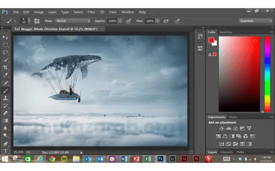
Task: Click the red foreground color swatch
Action: 211,40
